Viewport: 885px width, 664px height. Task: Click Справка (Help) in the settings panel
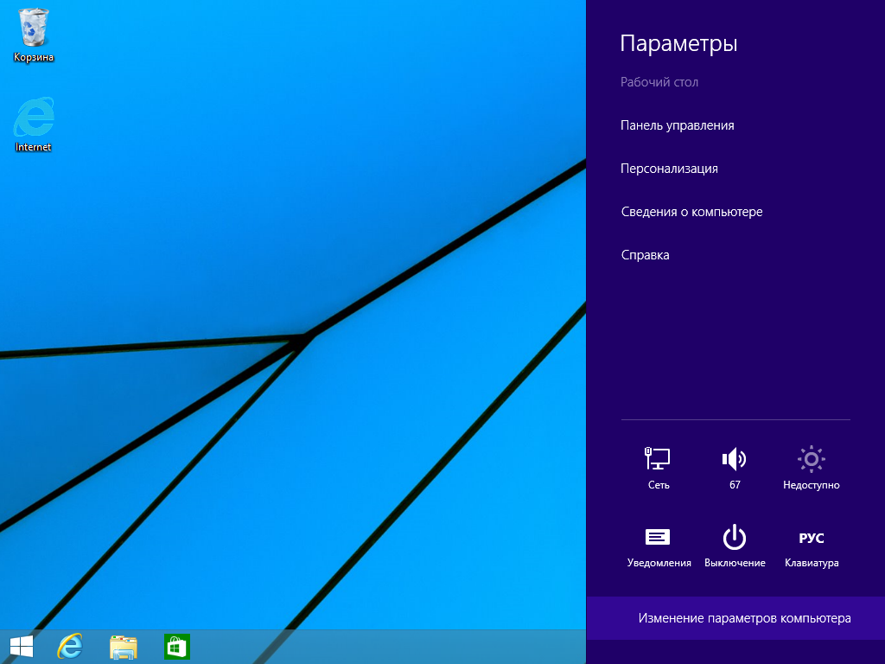click(x=645, y=255)
